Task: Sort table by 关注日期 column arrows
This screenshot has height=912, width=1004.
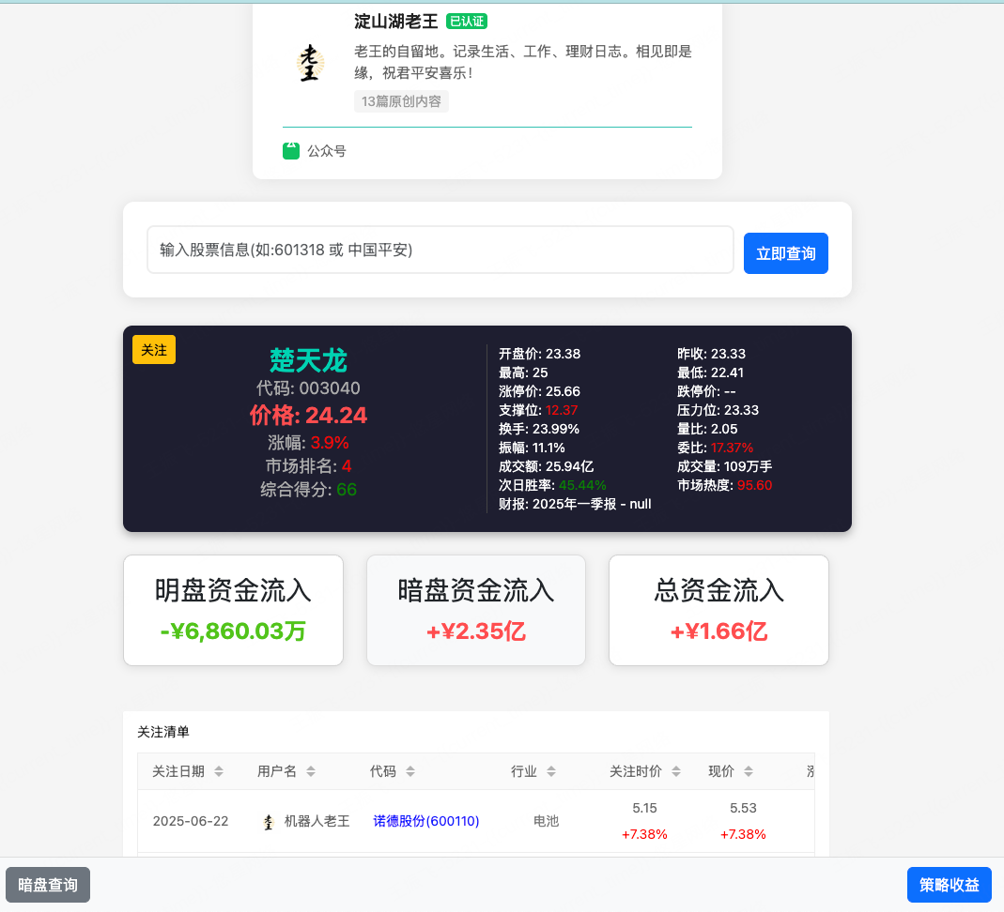Action: pos(219,771)
